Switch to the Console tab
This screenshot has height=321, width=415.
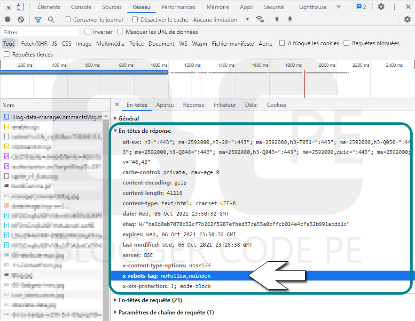81,7
